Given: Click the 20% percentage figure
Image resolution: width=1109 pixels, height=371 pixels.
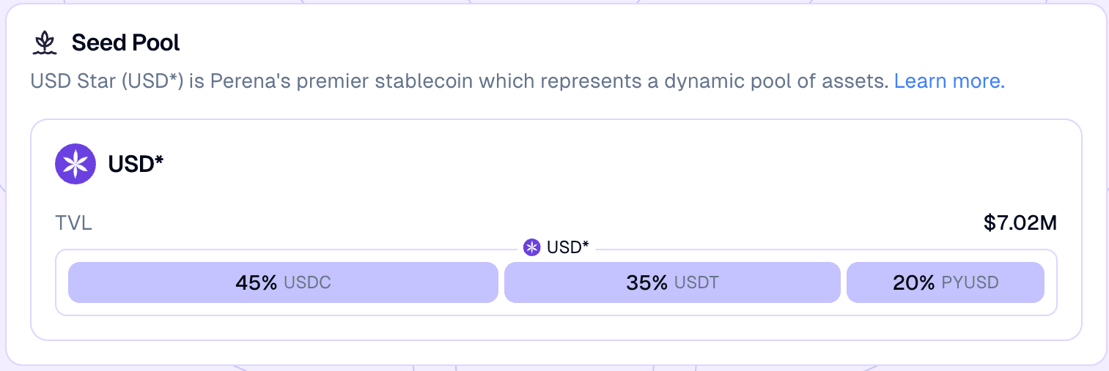Looking at the screenshot, I should click(914, 282).
